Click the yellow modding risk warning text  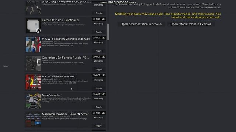[168, 15]
